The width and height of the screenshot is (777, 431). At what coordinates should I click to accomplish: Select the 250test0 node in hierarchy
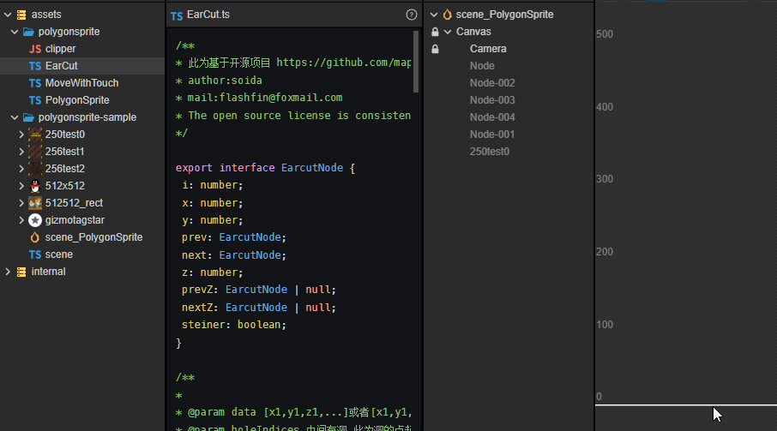pyautogui.click(x=490, y=152)
